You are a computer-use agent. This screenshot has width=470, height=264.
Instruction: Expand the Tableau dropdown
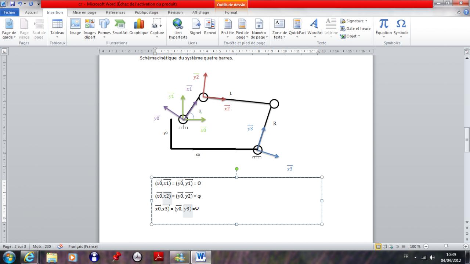pos(57,29)
